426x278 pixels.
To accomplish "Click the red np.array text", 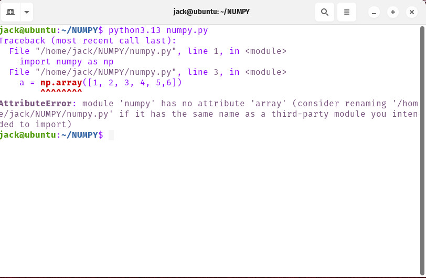I will (x=61, y=82).
